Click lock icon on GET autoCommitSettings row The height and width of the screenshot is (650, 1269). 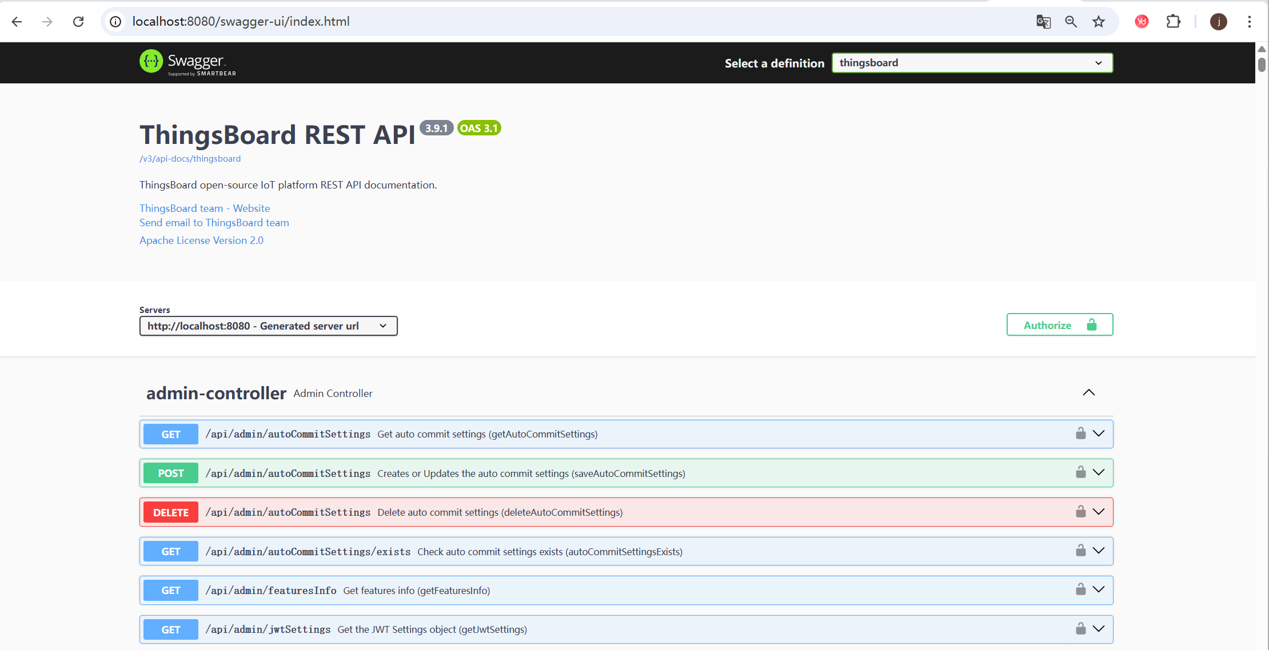[x=1080, y=434]
